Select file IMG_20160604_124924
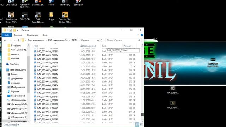This screenshot has height=127, width=226. (46, 85)
